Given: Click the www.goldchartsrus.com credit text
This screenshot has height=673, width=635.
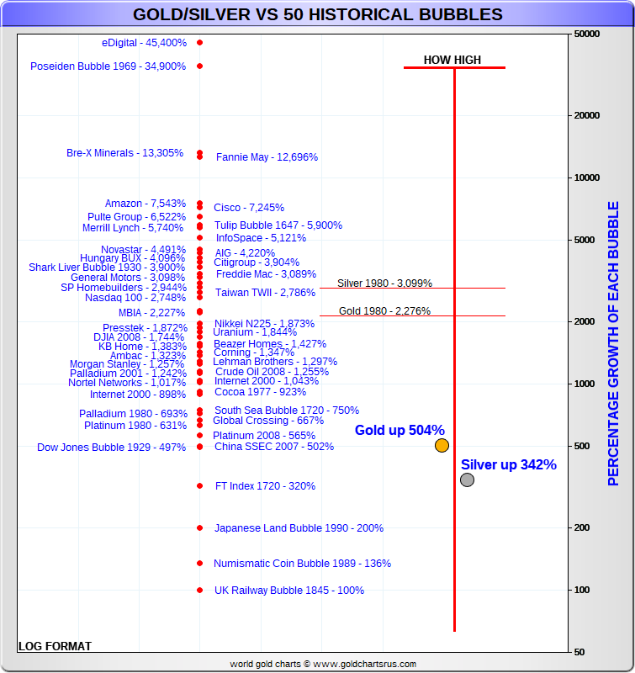Looking at the screenshot, I should pyautogui.click(x=365, y=664).
